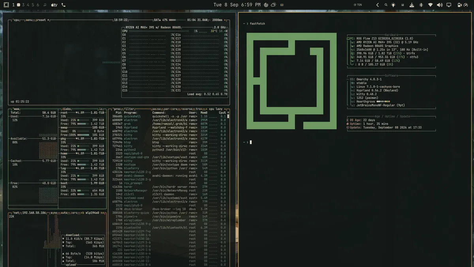Click the display monitor tray icon
474x267 pixels.
tap(449, 5)
